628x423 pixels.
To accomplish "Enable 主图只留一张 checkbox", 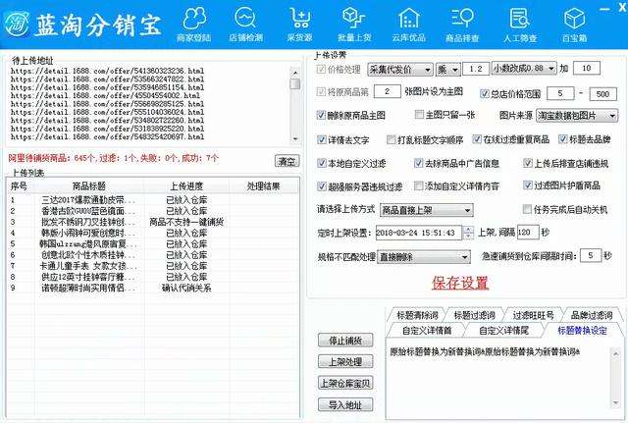I will (x=419, y=115).
